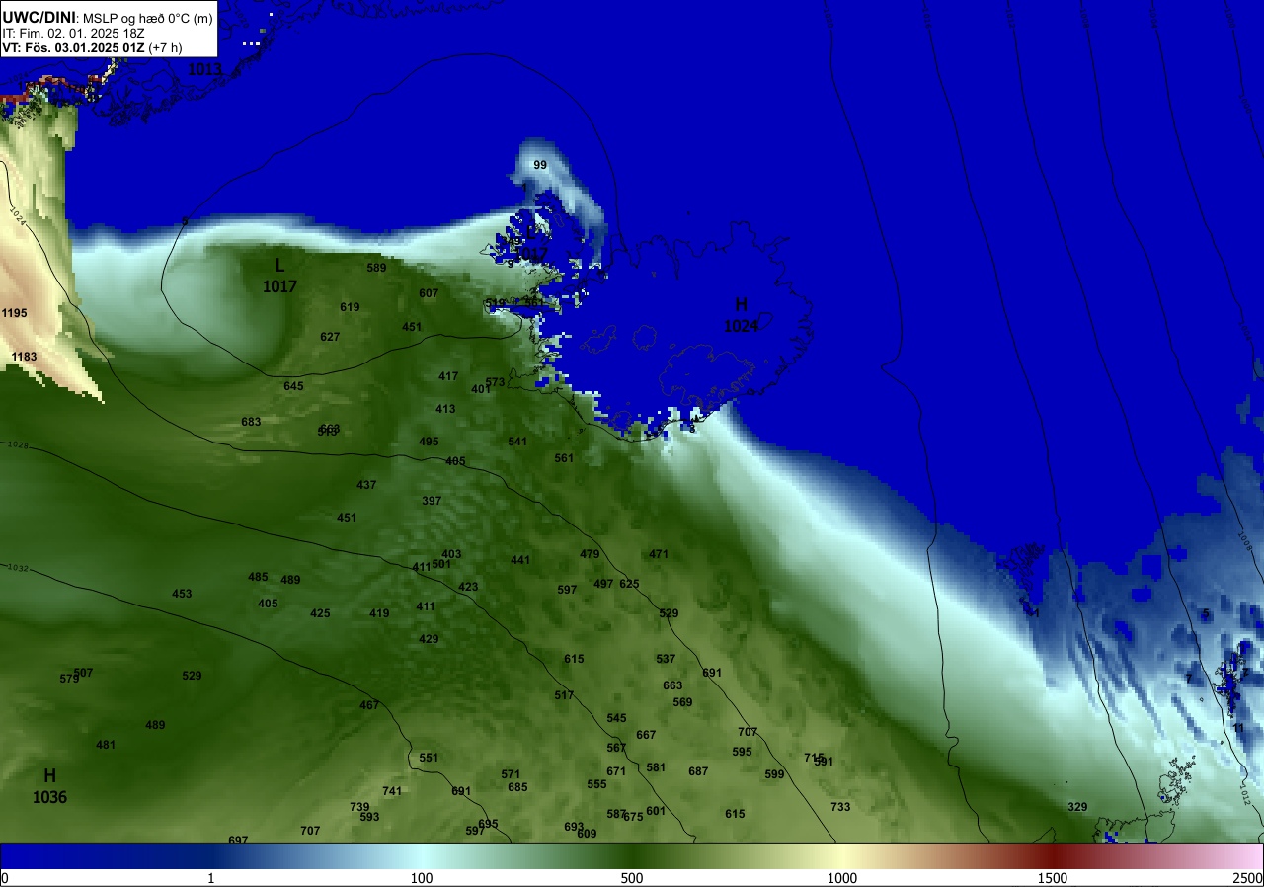The image size is (1264, 887).
Task: Click the H 1036 high pressure label
Action: point(49,786)
